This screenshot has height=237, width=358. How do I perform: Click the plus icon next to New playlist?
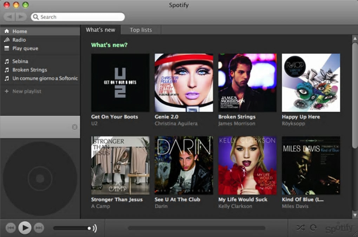pos(7,91)
